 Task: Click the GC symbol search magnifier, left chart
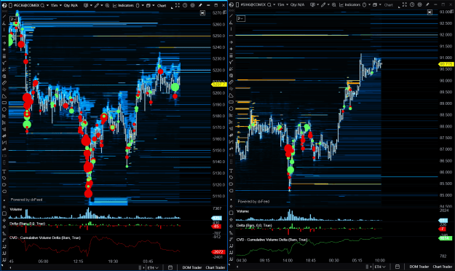coord(43,5)
